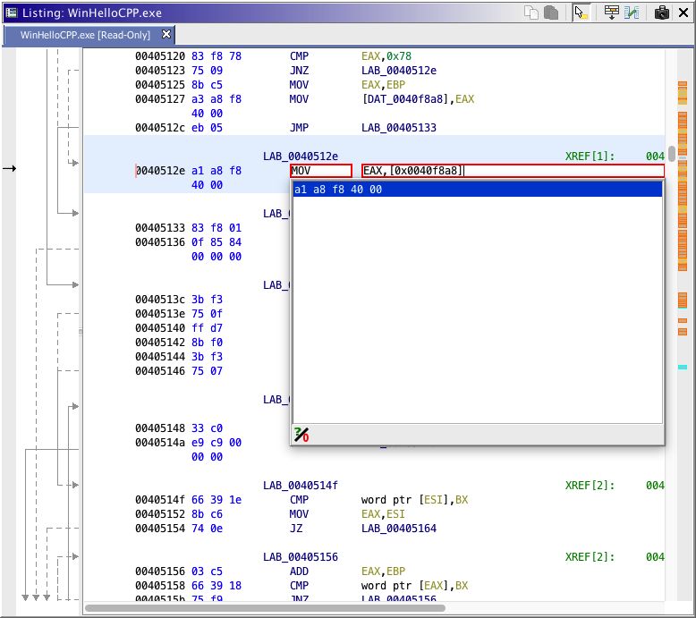Click the LAB_00405164 reference in the JZ instruction
696x618 pixels.
tap(399, 529)
